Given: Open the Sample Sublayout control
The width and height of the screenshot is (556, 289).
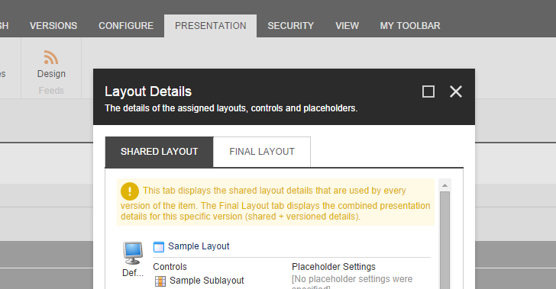Looking at the screenshot, I should click(x=207, y=281).
